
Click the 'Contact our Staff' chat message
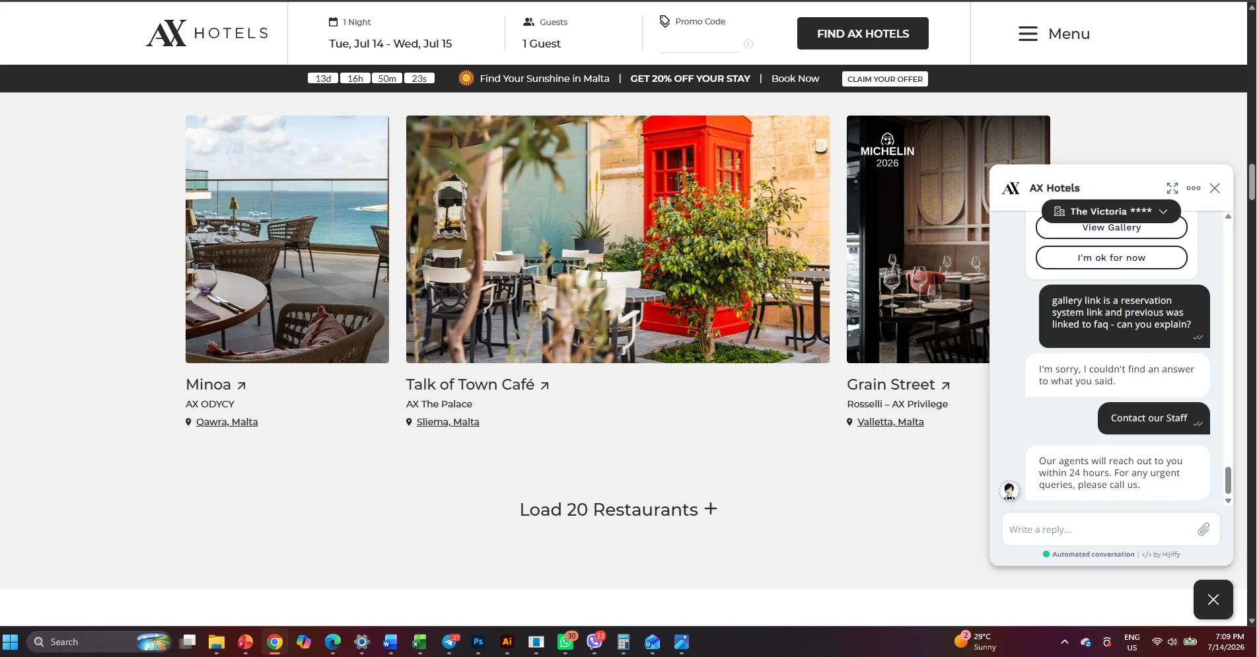click(x=1153, y=418)
